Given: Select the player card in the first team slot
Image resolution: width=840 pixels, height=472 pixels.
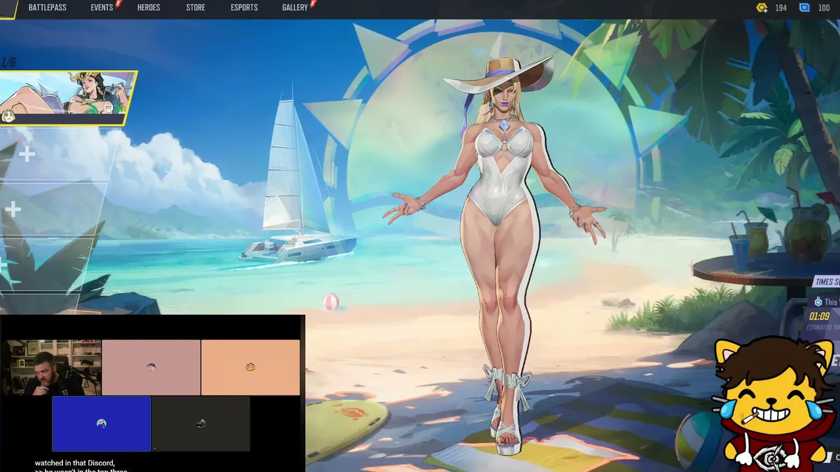Looking at the screenshot, I should [67, 98].
